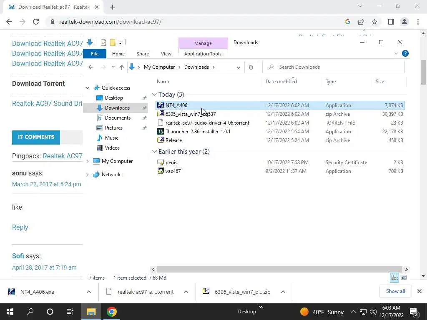Click Chrome's back navigation arrow
Screen dimensions: 427x320
[9, 22]
